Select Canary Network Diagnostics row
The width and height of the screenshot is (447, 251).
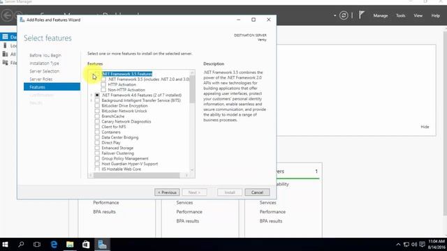[x=126, y=121]
